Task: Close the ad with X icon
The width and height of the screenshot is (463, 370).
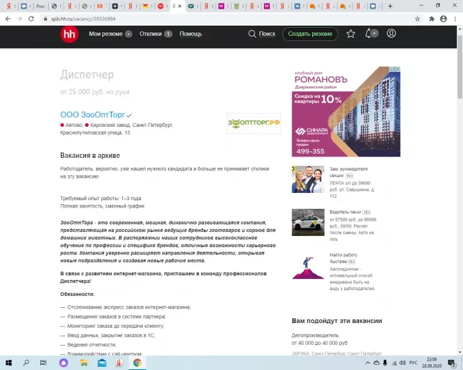Action: coord(398,69)
